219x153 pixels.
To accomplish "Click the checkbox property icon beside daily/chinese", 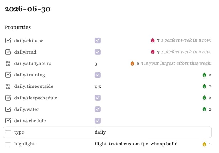I will tap(8, 41).
